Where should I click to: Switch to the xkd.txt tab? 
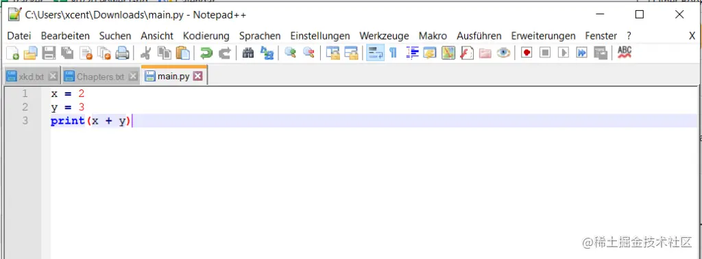click(x=32, y=77)
